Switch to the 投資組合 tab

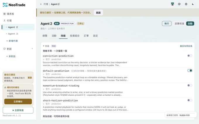click(75, 36)
